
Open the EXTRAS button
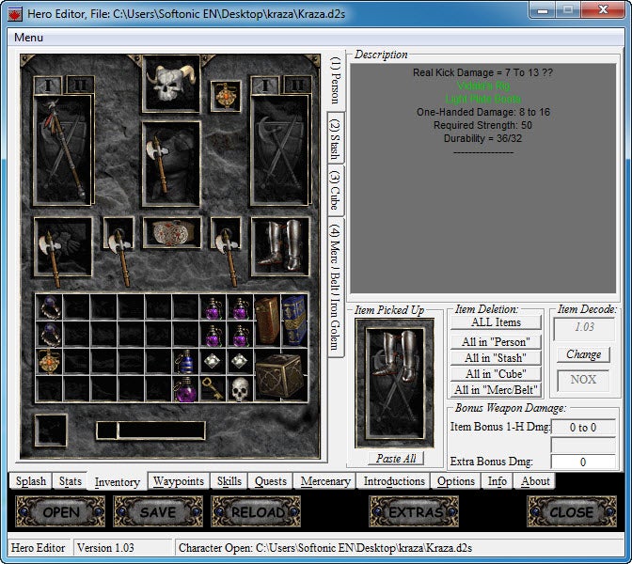tap(414, 511)
